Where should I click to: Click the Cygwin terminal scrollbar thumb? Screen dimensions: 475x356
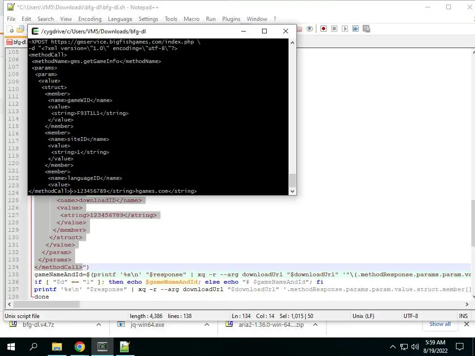coord(292,180)
